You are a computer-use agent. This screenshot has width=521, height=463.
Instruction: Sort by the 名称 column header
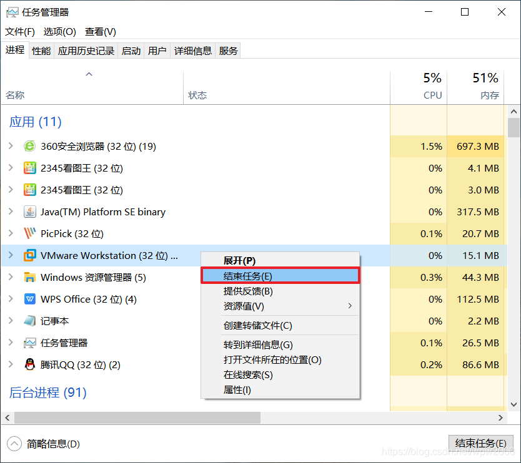(92, 87)
